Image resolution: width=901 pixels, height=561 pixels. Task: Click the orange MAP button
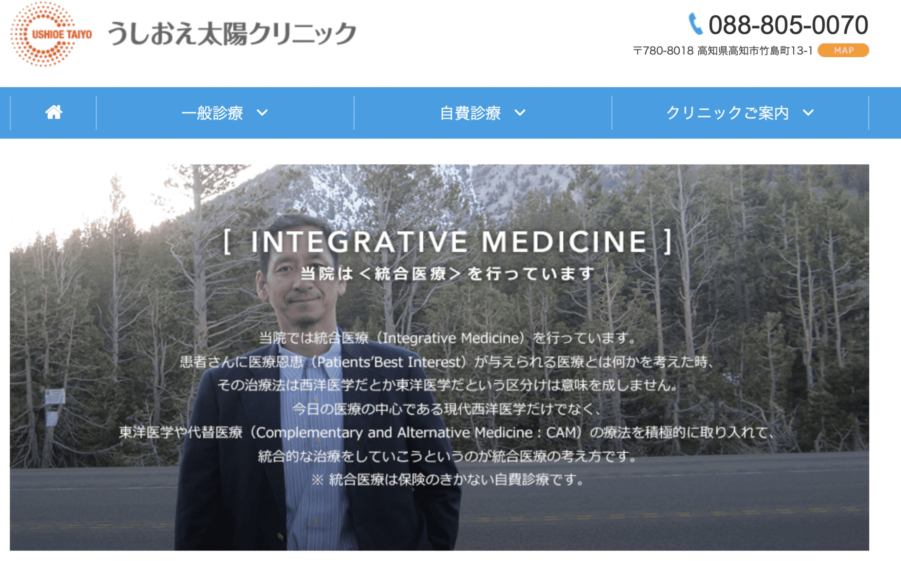(843, 51)
